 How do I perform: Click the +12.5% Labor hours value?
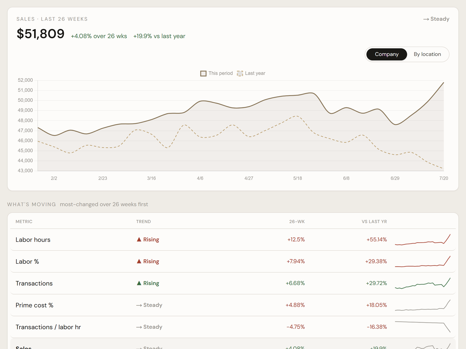[x=296, y=240]
